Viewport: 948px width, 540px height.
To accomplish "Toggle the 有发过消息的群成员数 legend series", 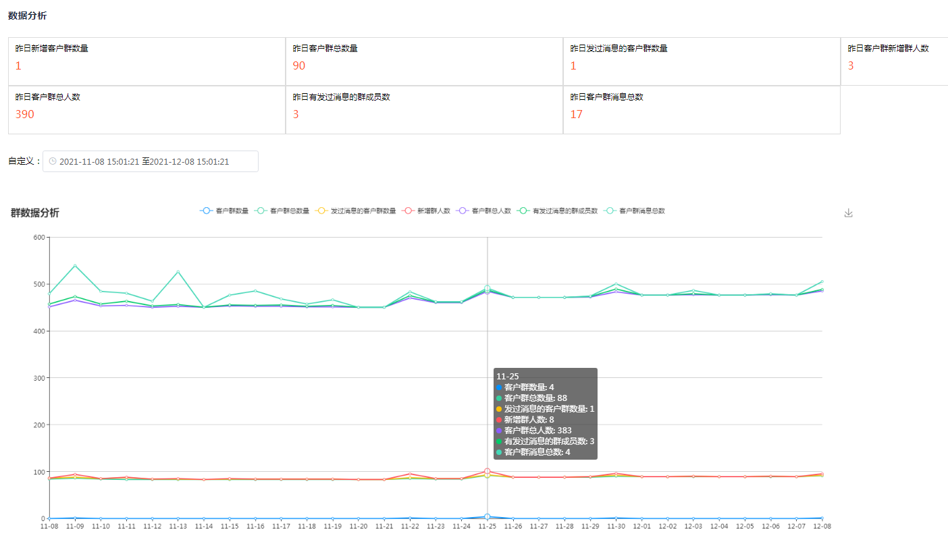I will (x=557, y=211).
